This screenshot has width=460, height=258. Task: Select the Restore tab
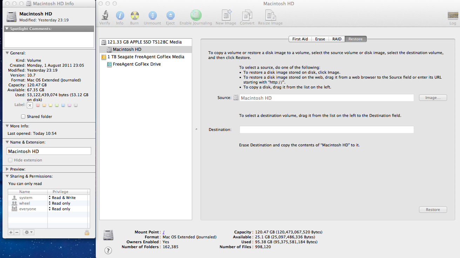click(x=356, y=39)
